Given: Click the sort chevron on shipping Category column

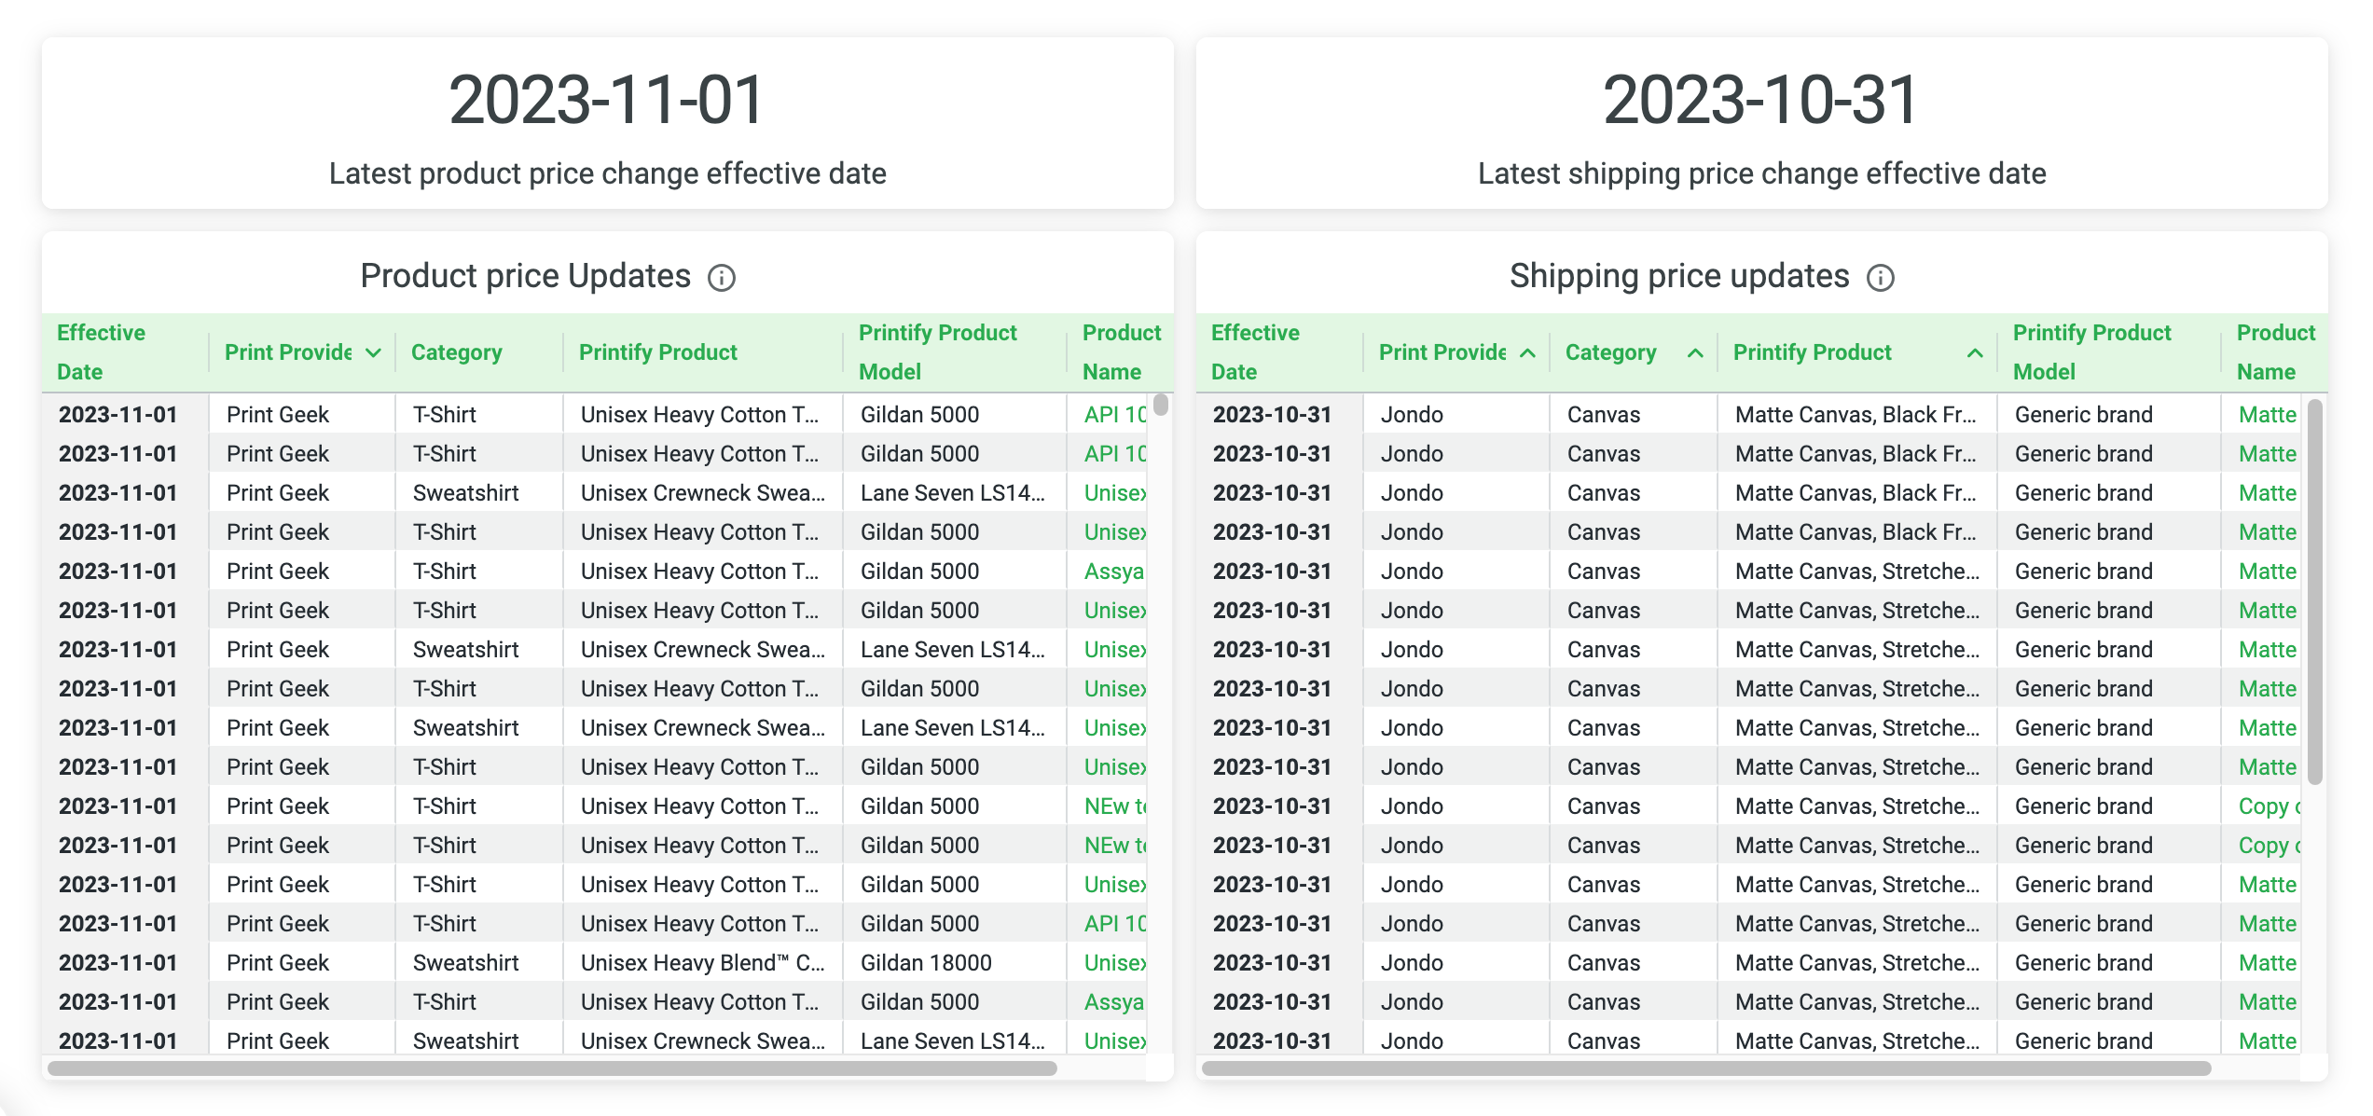Looking at the screenshot, I should point(1695,352).
